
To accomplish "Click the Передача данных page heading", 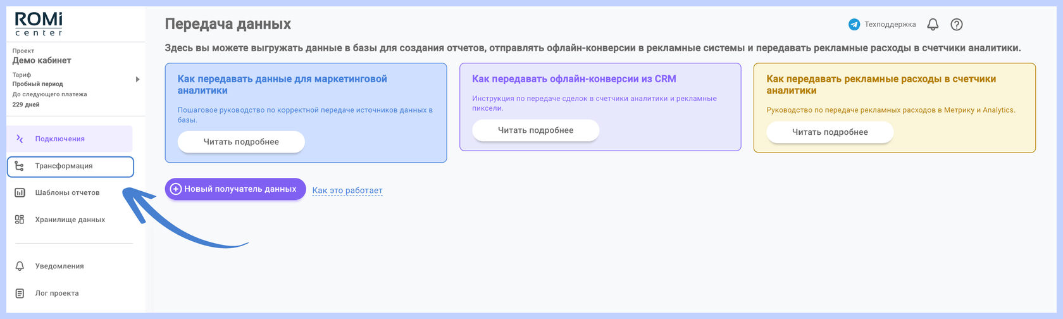I will pos(228,24).
